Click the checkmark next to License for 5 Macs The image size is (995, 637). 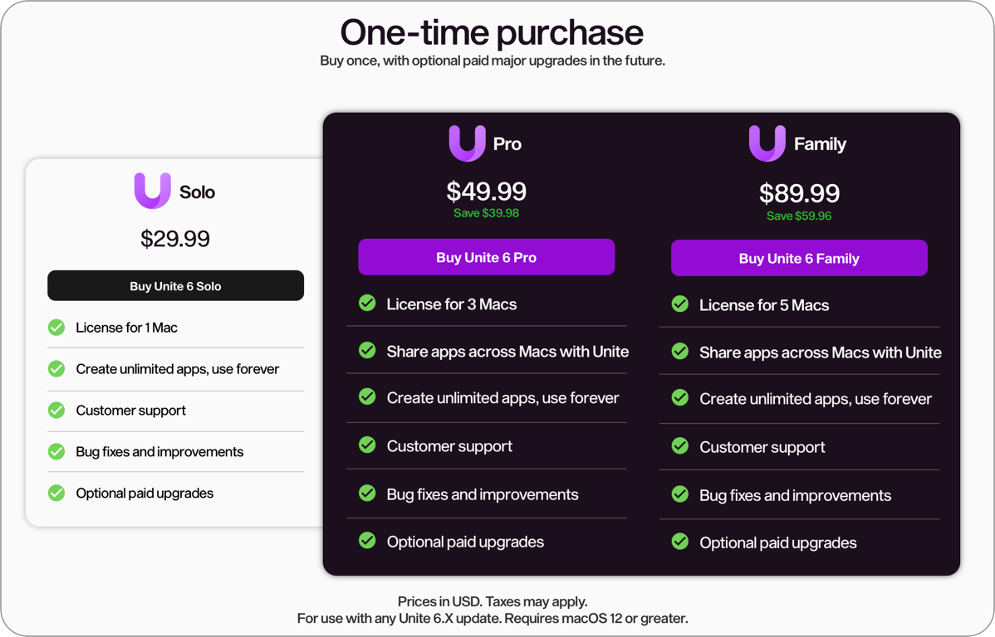coord(679,304)
